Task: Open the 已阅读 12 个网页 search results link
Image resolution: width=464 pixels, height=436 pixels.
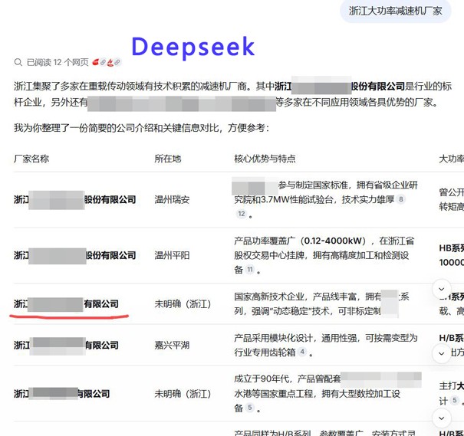Action: pyautogui.click(x=58, y=62)
